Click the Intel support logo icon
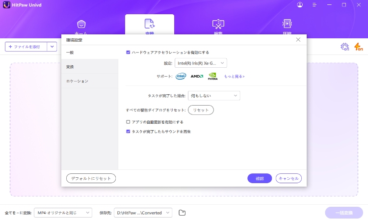 coord(181,76)
